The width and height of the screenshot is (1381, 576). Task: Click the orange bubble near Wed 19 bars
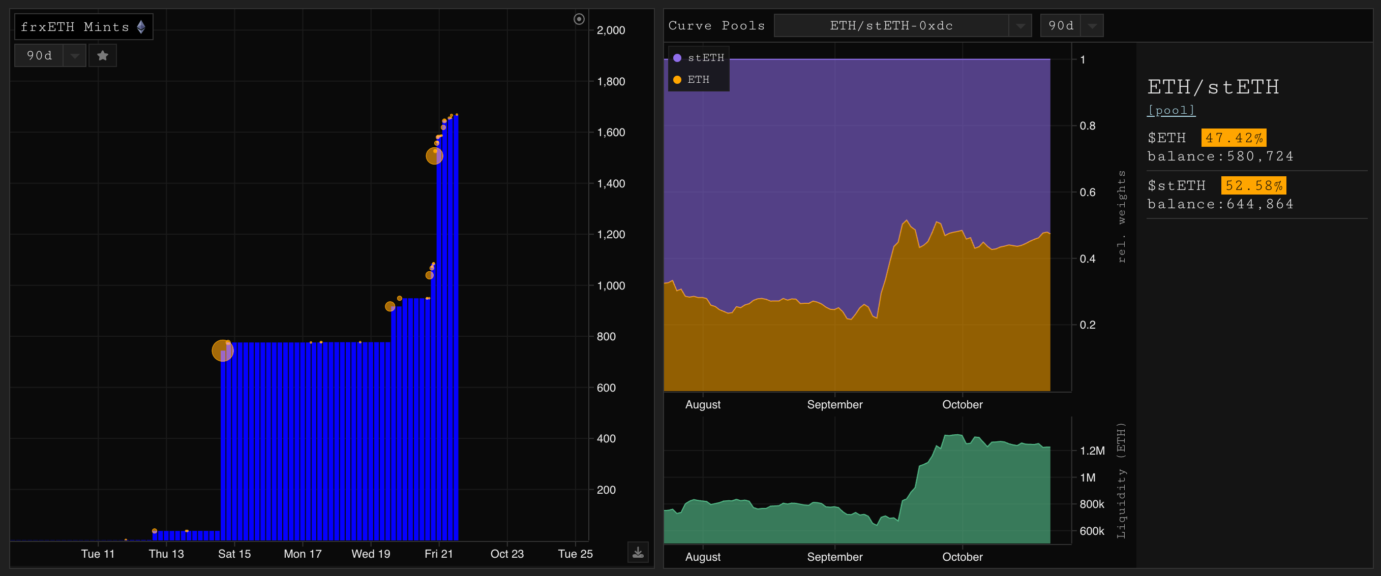390,307
